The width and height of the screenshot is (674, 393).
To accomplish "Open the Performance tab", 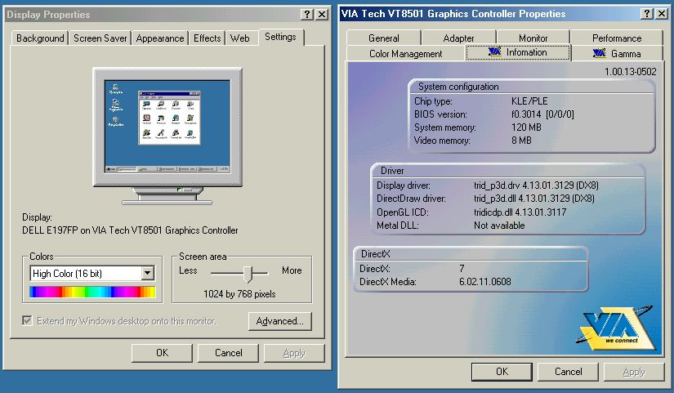I will click(617, 38).
